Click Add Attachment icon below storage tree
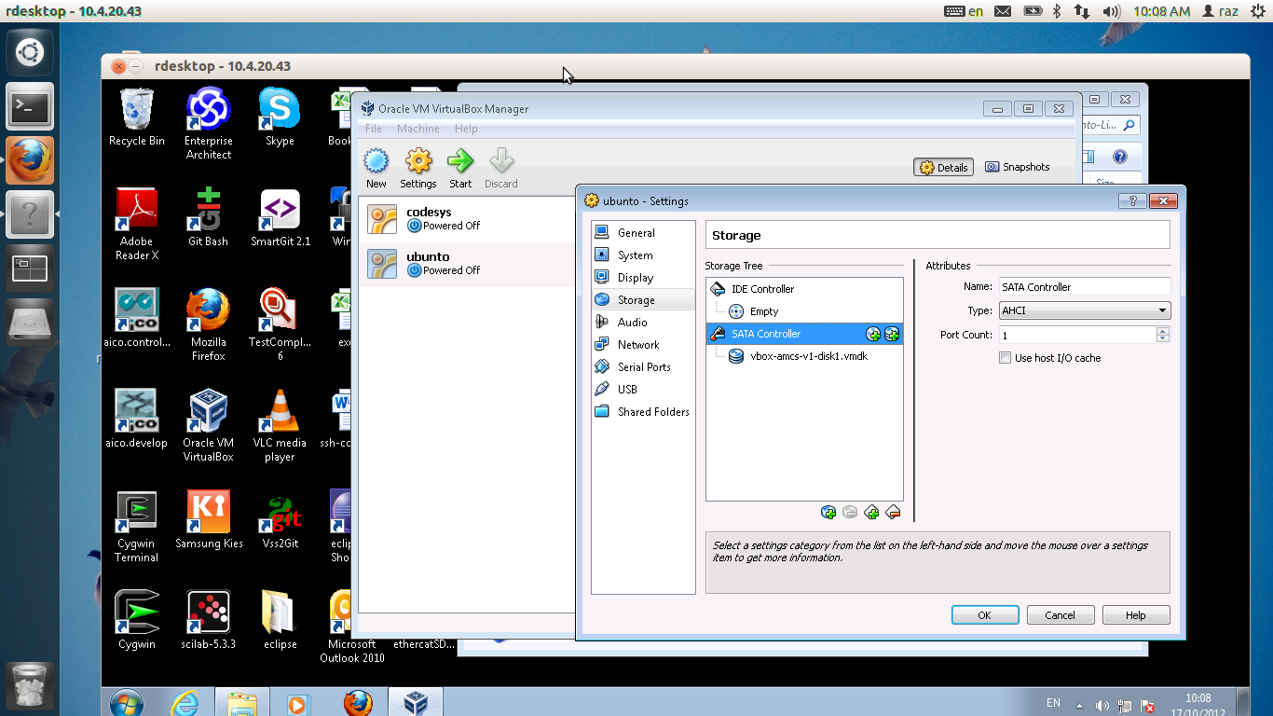 (828, 512)
